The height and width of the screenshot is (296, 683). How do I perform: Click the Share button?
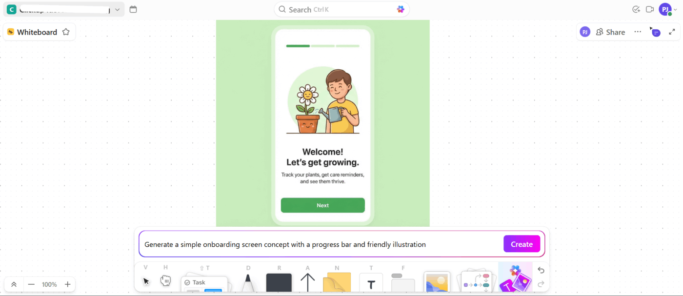pyautogui.click(x=610, y=32)
